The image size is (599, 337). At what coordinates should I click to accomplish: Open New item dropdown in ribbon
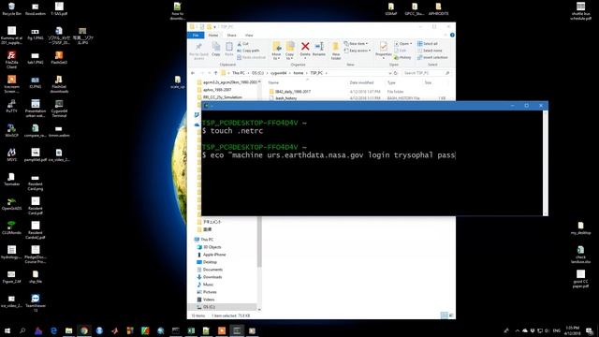click(356, 44)
